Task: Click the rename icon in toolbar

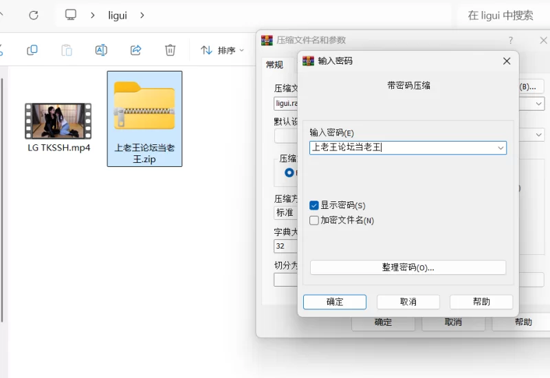Action: [101, 50]
